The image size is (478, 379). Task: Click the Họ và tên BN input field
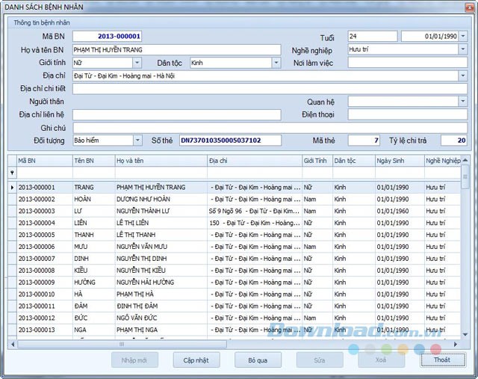[176, 49]
